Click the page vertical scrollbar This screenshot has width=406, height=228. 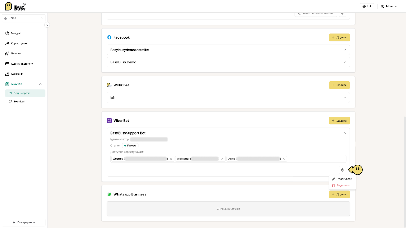(x=405, y=172)
